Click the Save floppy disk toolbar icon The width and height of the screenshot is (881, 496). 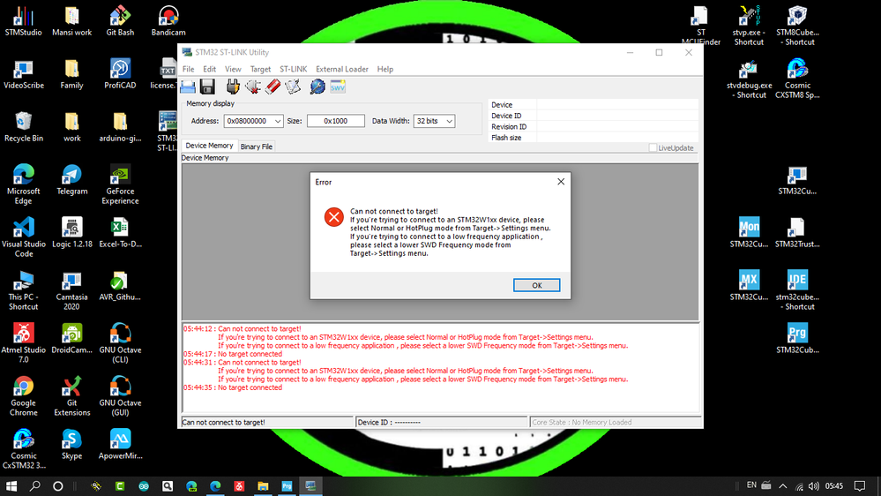pyautogui.click(x=207, y=86)
